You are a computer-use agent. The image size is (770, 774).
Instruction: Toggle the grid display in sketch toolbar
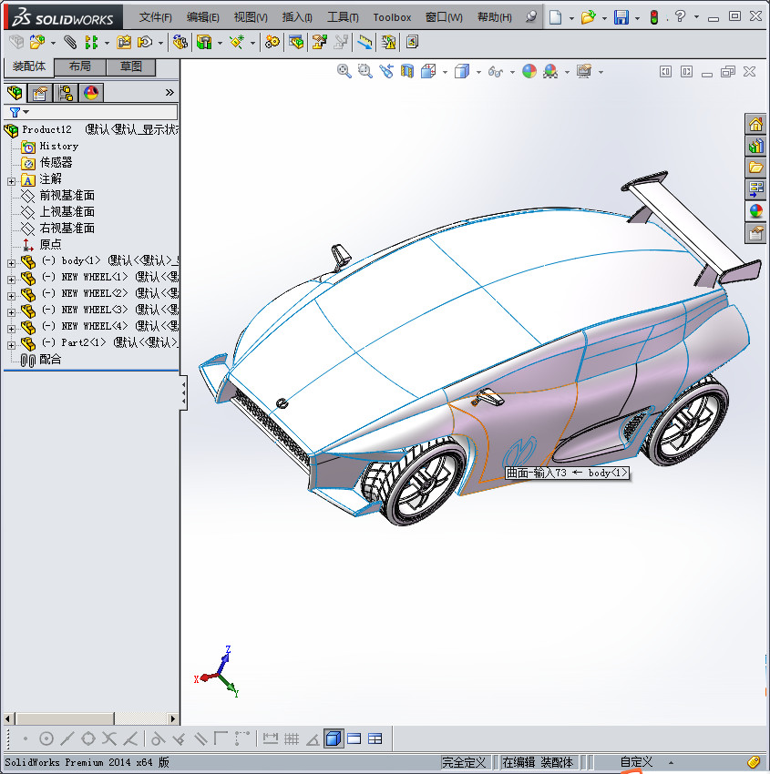pyautogui.click(x=292, y=738)
